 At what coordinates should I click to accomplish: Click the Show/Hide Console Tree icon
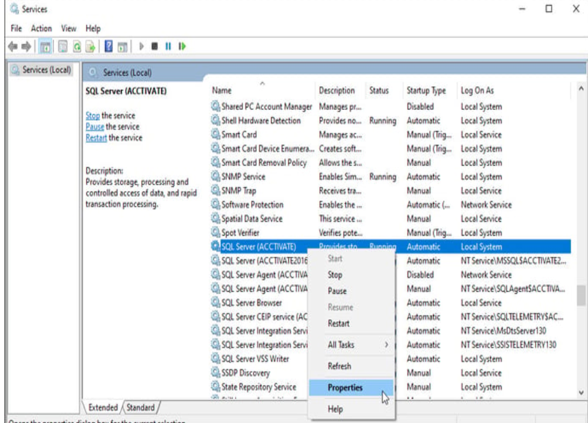pos(46,47)
